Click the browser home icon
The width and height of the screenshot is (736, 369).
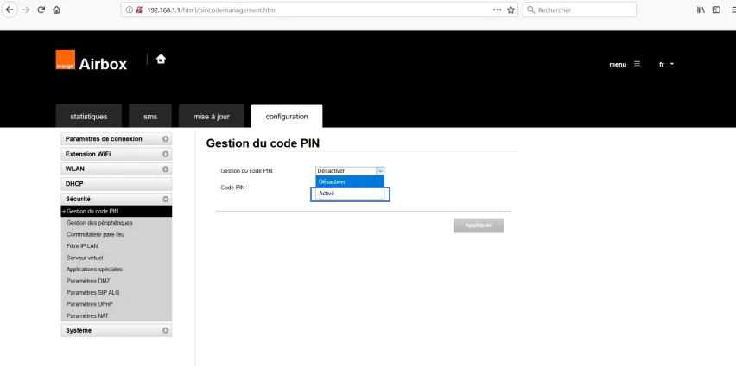coord(57,10)
